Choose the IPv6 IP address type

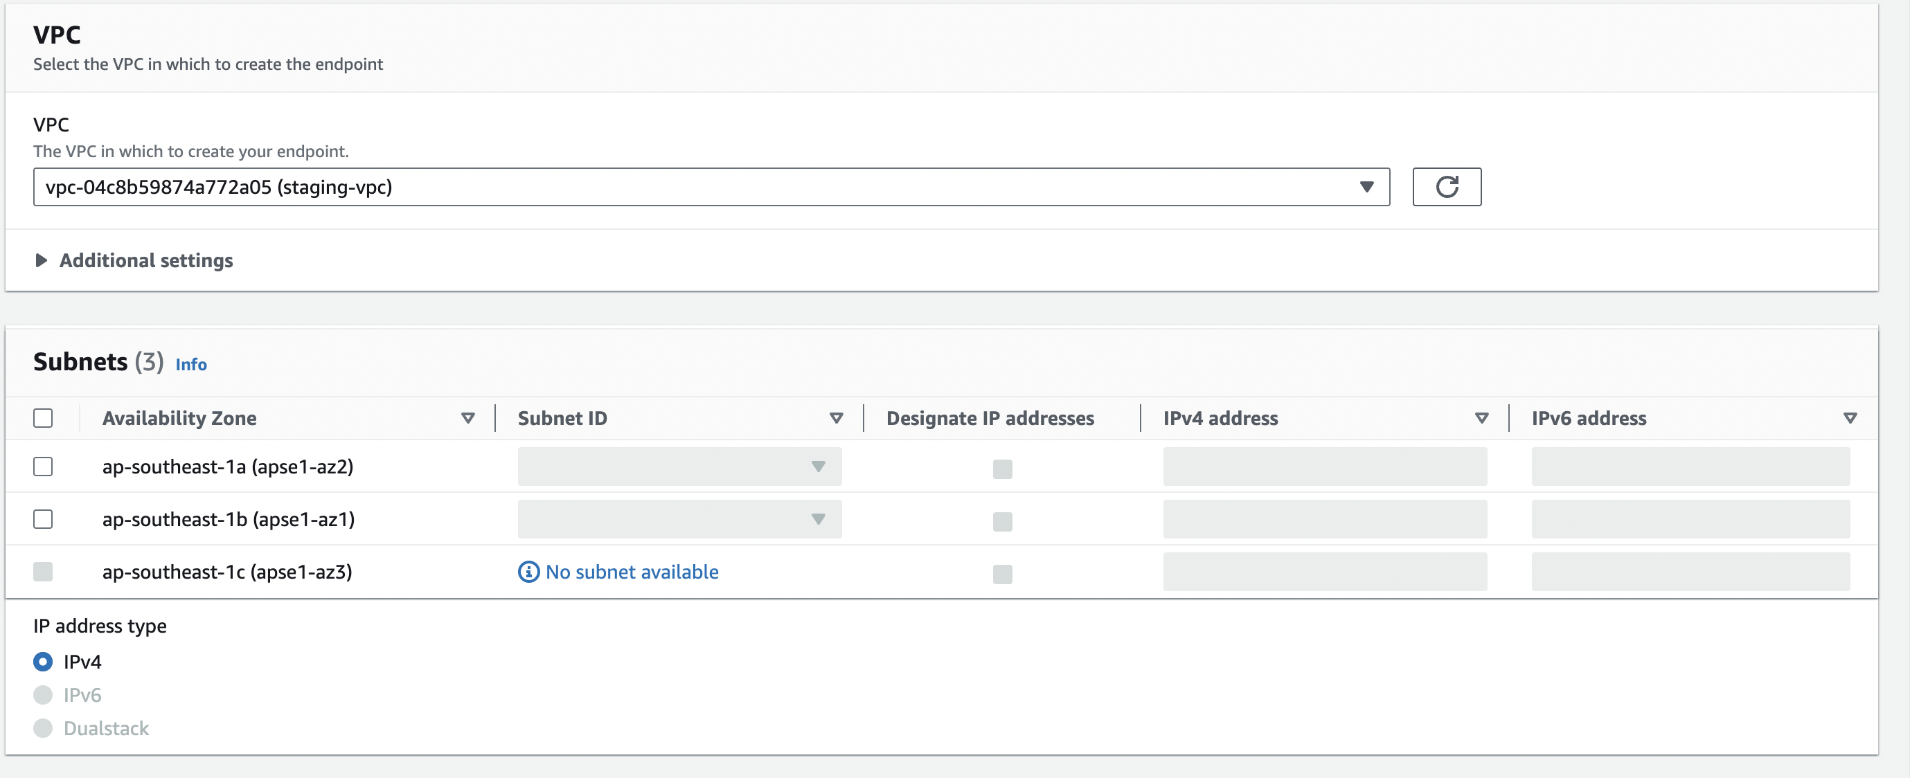click(x=43, y=695)
